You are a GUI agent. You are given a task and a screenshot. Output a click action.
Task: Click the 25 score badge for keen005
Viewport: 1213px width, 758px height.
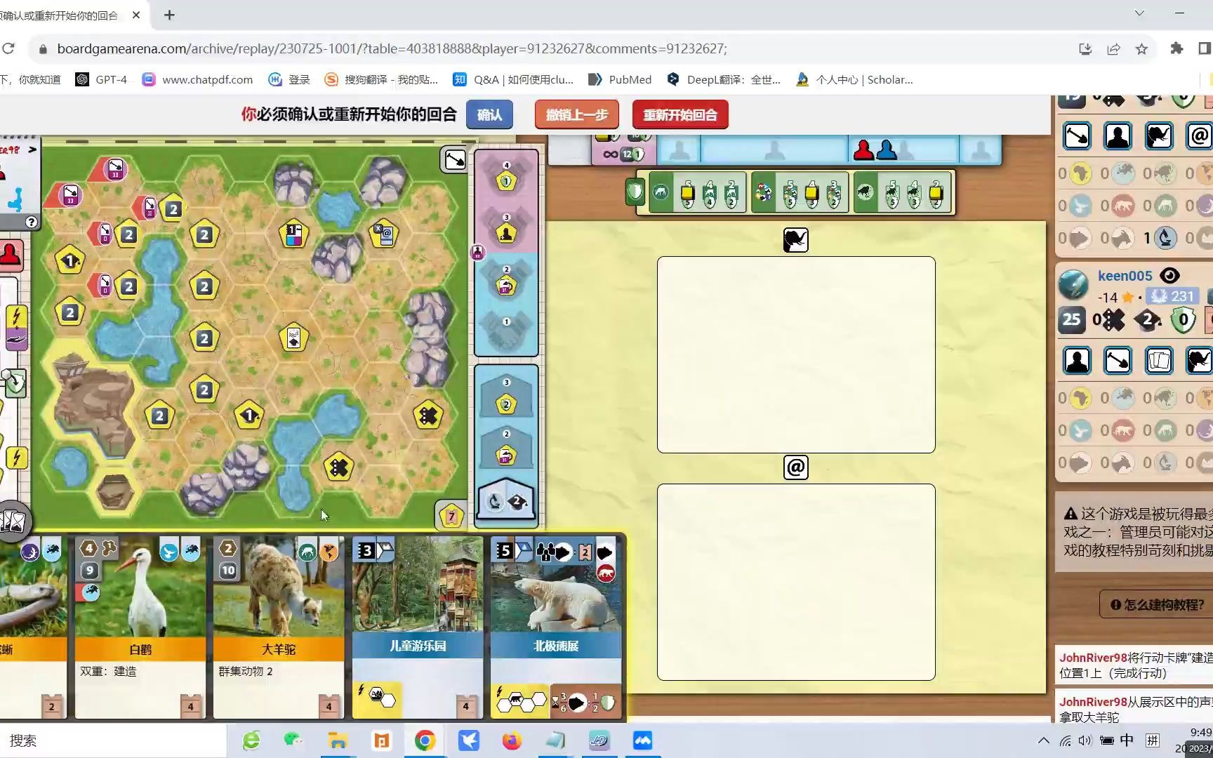pyautogui.click(x=1071, y=320)
